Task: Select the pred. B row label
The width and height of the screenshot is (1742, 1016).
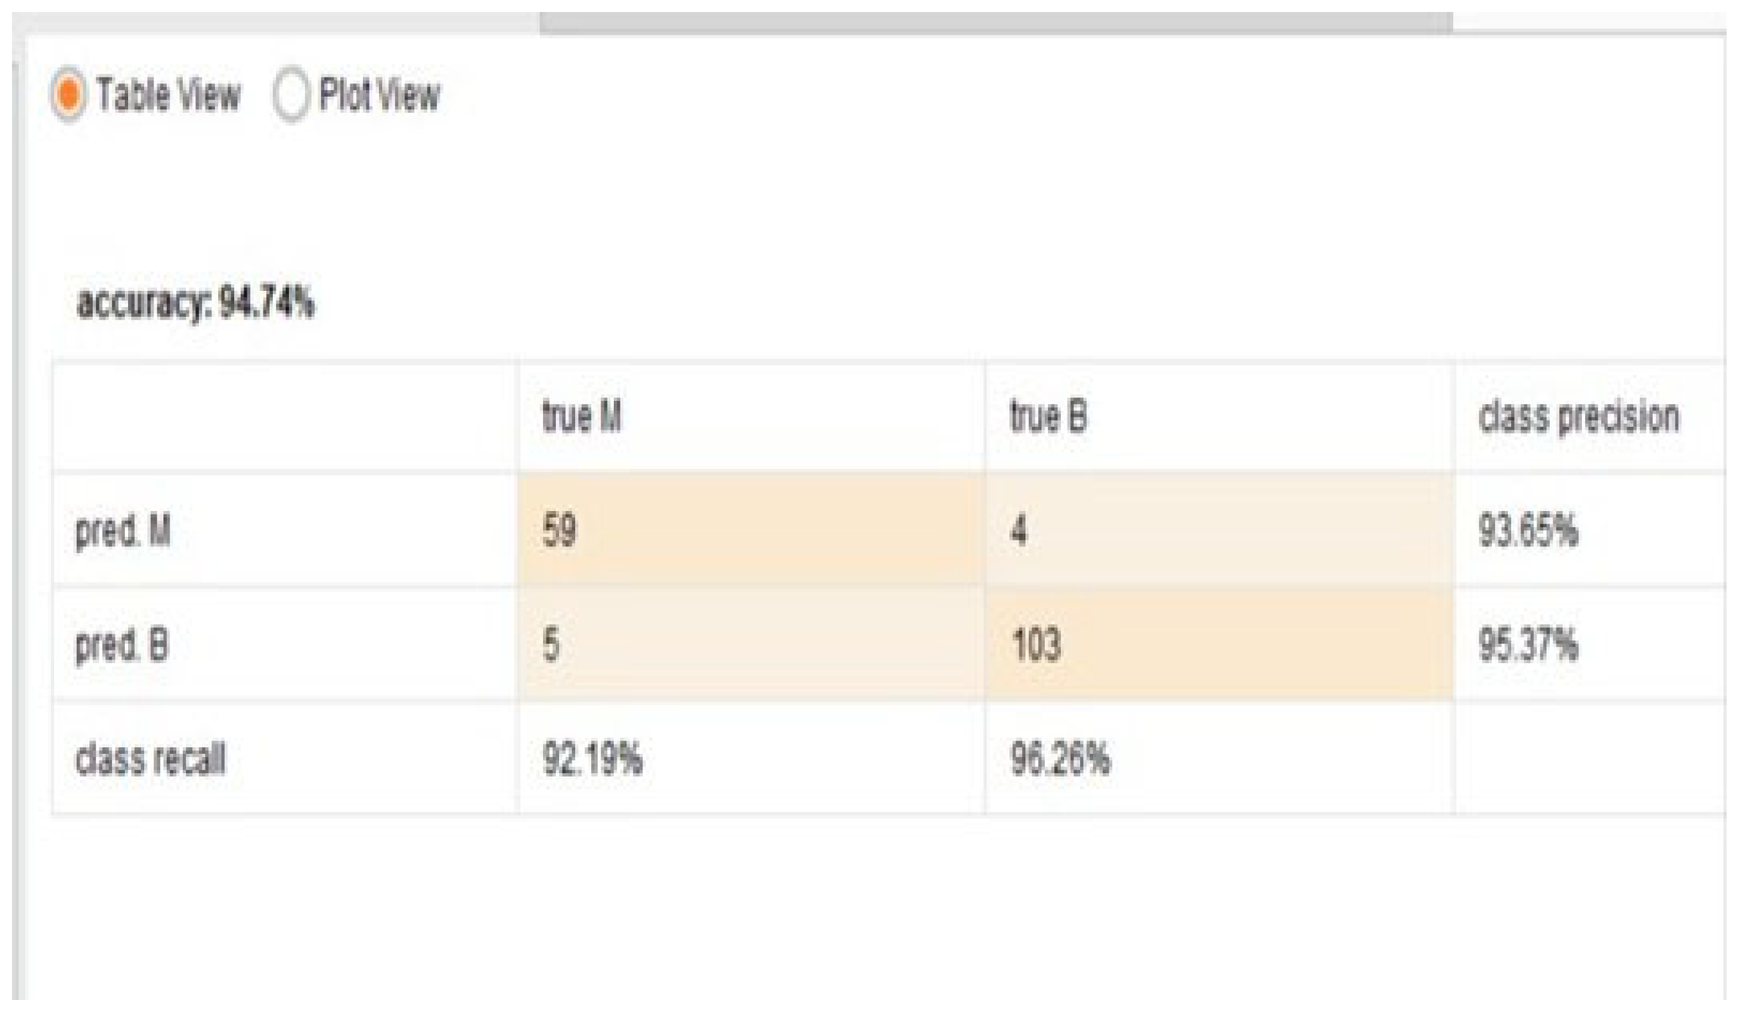Action: [121, 646]
